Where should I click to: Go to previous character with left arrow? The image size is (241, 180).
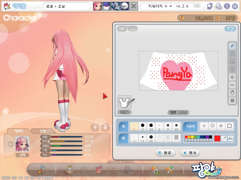pos(11,144)
